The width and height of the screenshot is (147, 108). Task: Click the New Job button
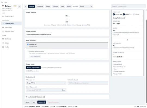[32, 6]
